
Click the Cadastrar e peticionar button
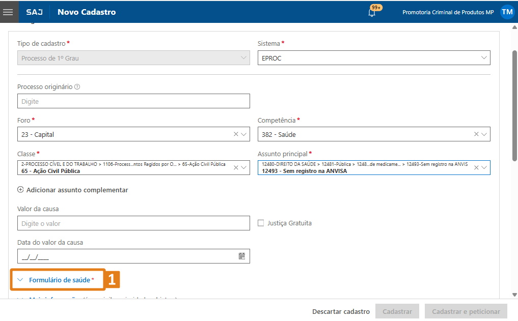coord(466,311)
